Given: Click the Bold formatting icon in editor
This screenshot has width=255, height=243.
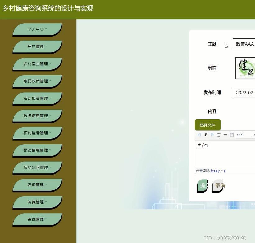Looking at the screenshot, I should (206, 135).
